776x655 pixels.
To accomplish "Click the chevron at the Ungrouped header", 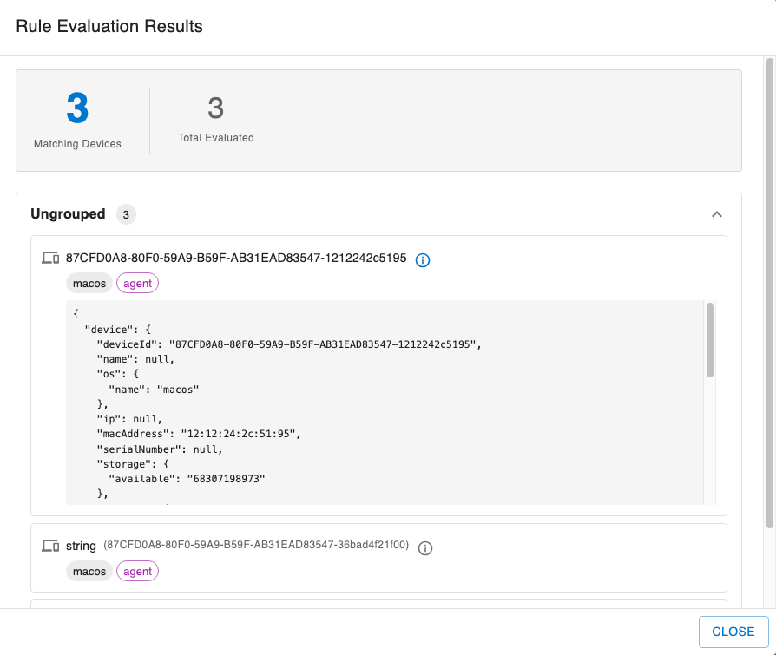I will pyautogui.click(x=717, y=213).
